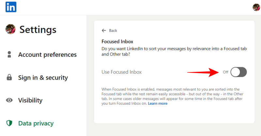This screenshot has width=261, height=136.
Task: Click the profile photo beside Settings heading
Action: (10, 29)
